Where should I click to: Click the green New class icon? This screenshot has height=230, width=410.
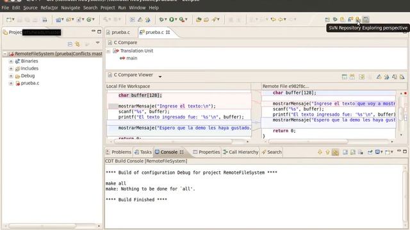point(89,20)
